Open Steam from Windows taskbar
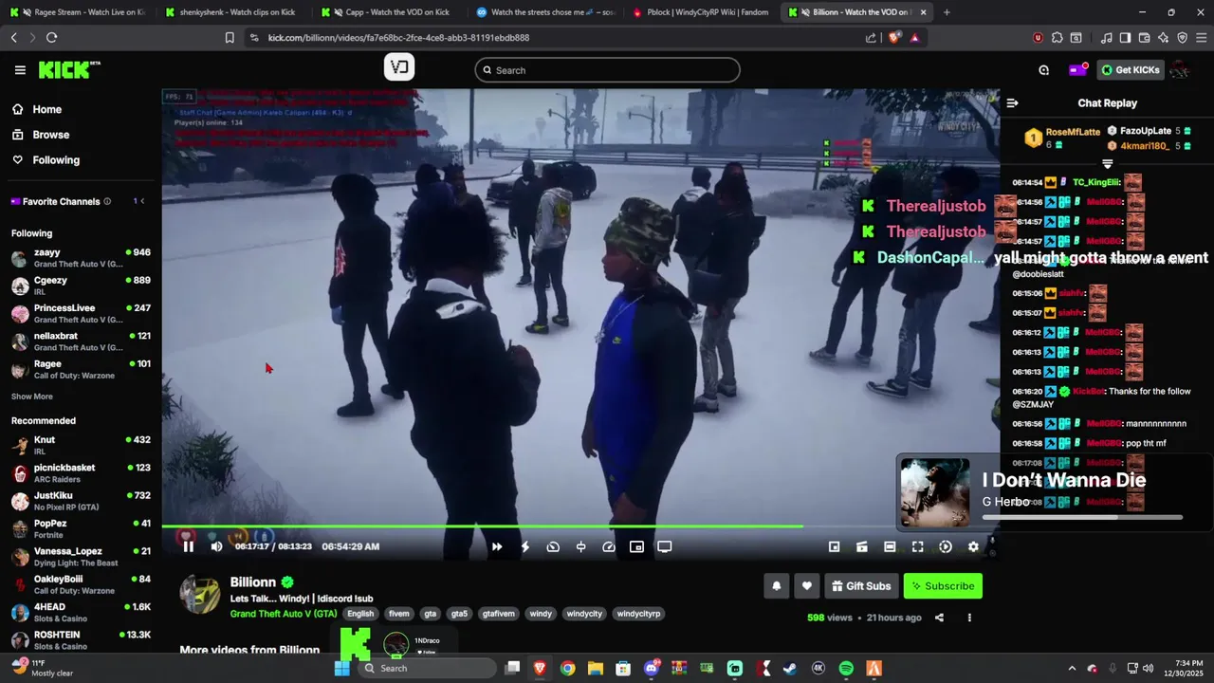This screenshot has width=1214, height=683. [790, 669]
